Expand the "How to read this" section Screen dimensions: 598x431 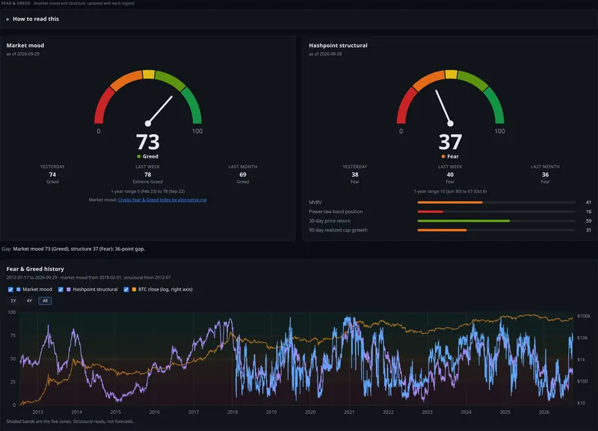pos(32,19)
